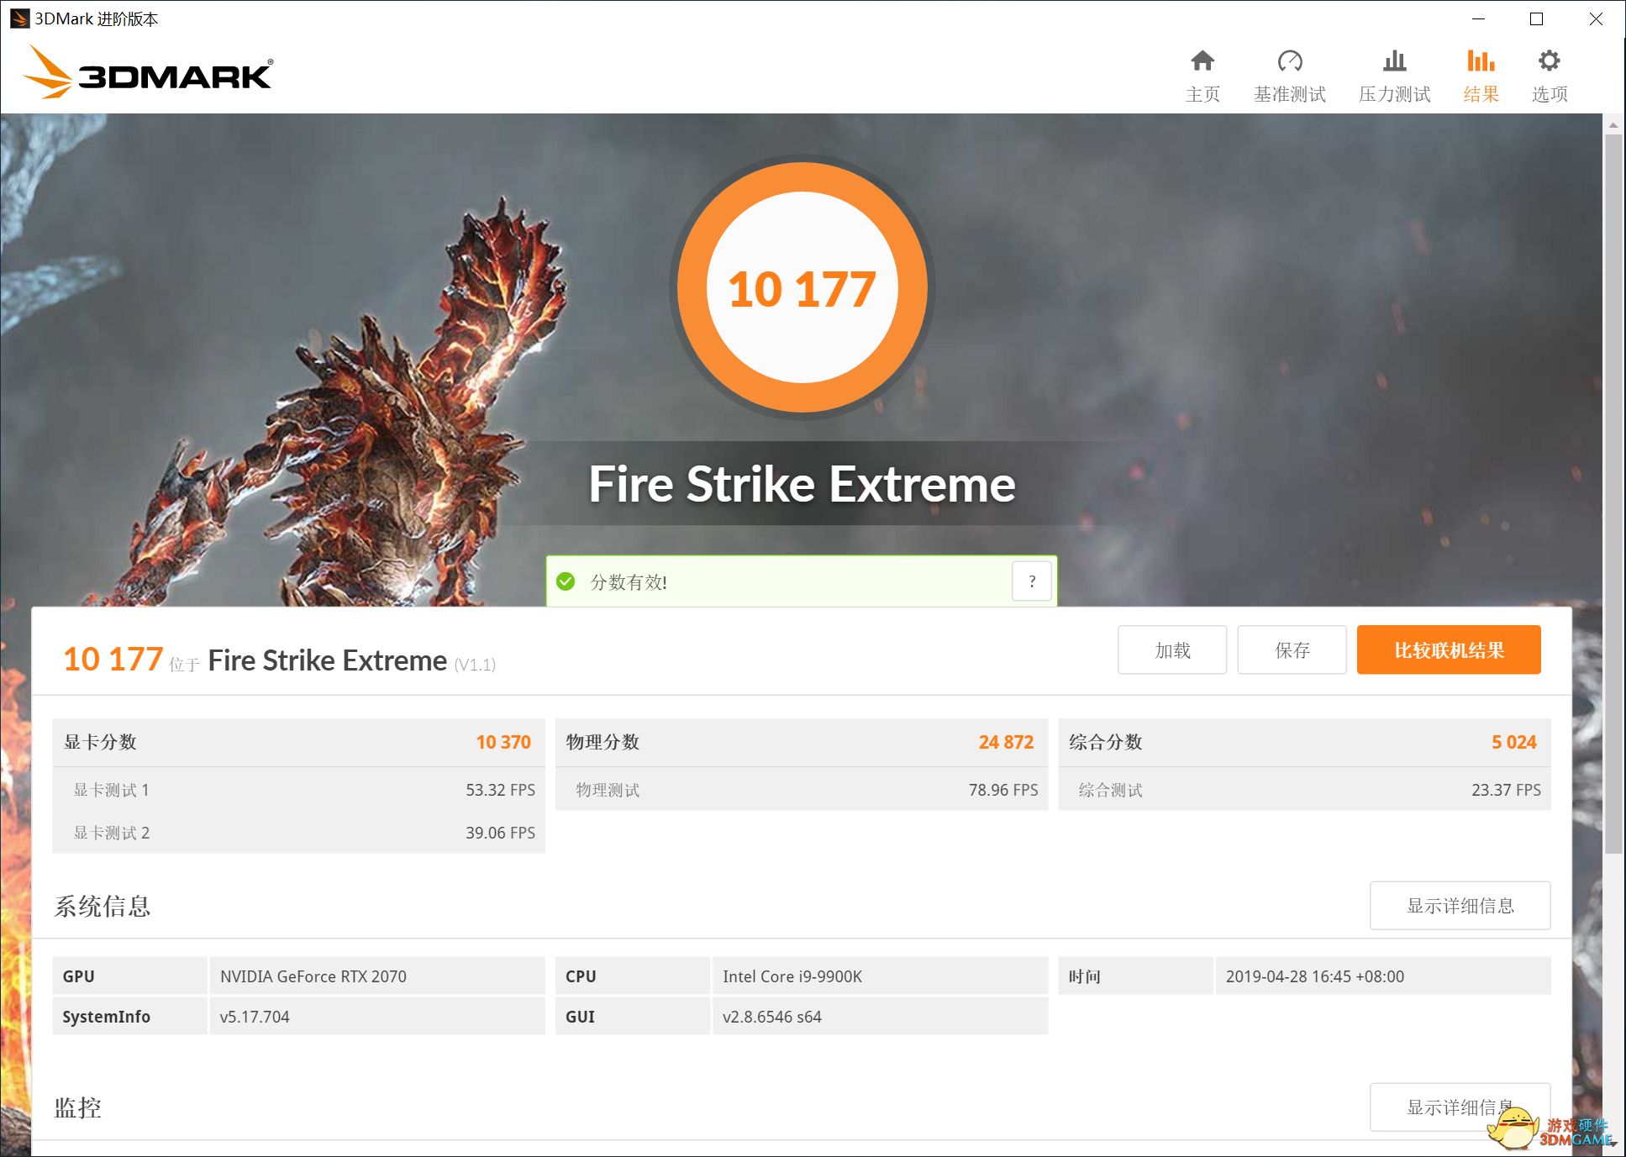Click the GUI version v2.8.6546 s64
The image size is (1626, 1157).
point(771,1017)
